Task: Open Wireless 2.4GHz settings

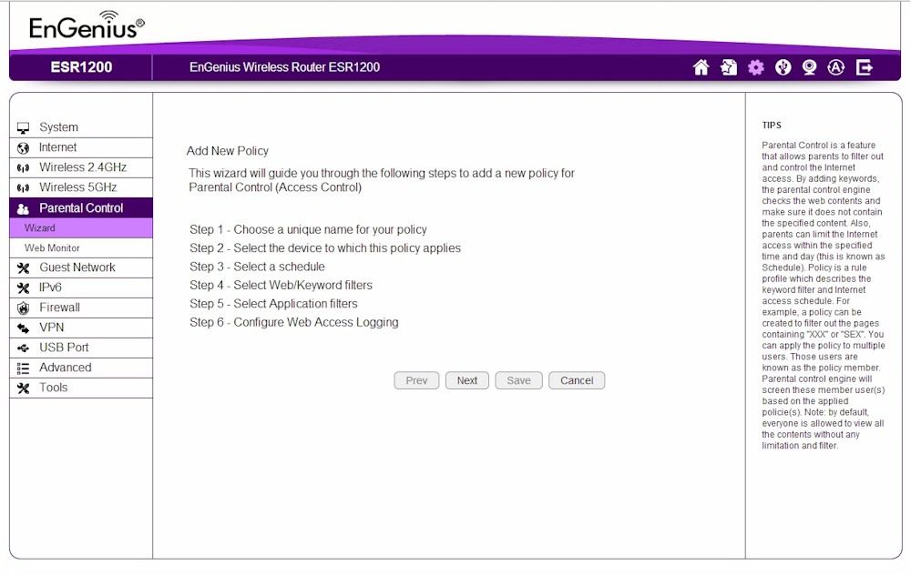Action: (x=81, y=167)
